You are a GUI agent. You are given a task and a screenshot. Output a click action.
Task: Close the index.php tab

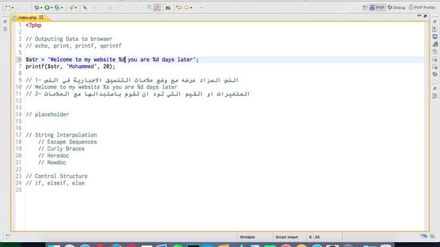click(x=41, y=17)
